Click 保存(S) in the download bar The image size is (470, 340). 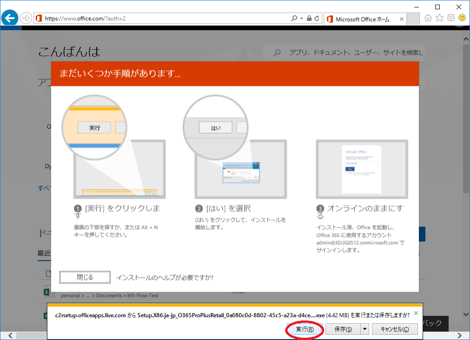[343, 329]
